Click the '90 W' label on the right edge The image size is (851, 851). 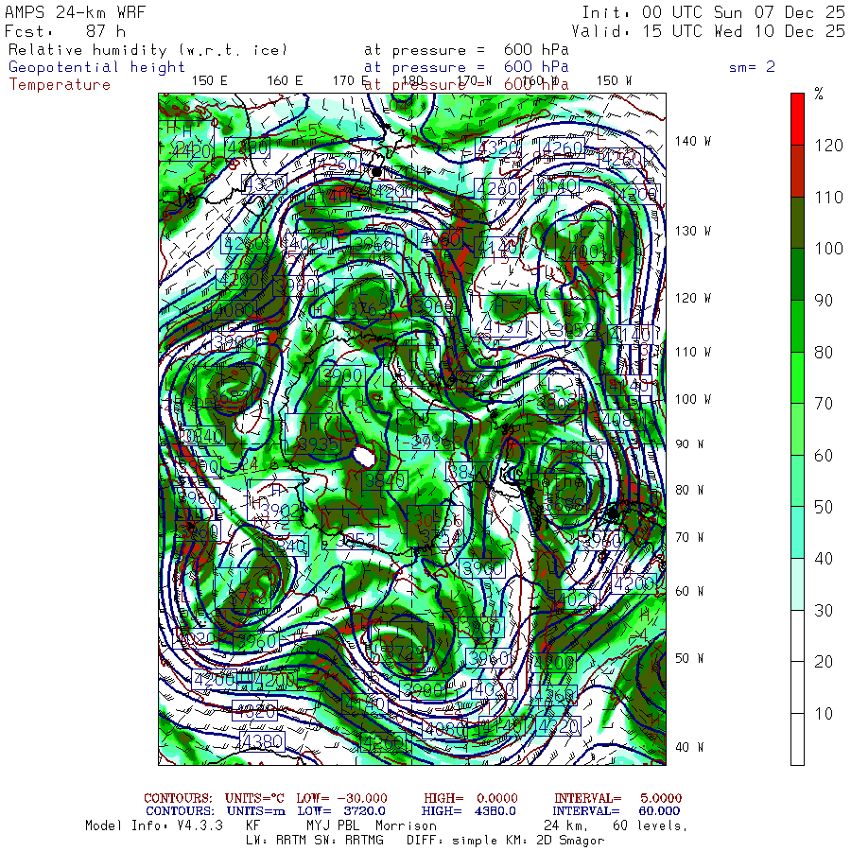tap(689, 444)
